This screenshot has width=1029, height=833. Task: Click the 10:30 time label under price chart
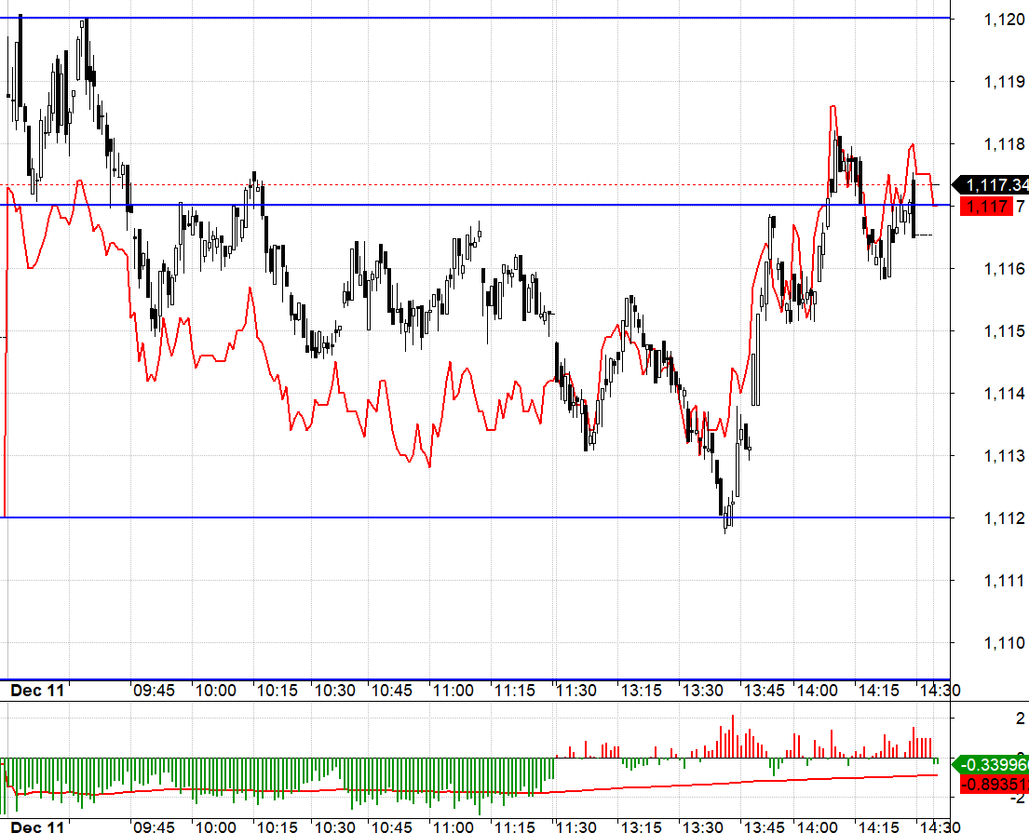click(x=334, y=690)
